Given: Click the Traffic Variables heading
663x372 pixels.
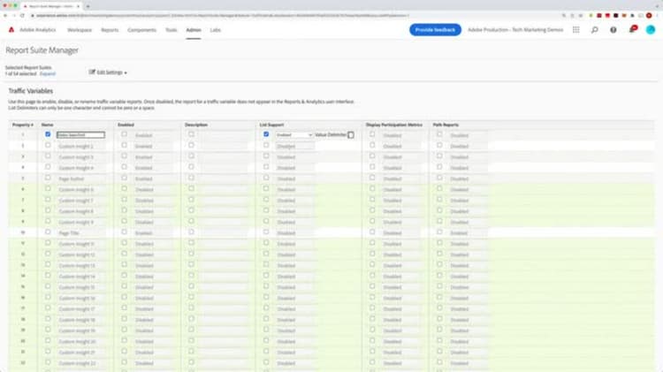Looking at the screenshot, I should click(31, 91).
